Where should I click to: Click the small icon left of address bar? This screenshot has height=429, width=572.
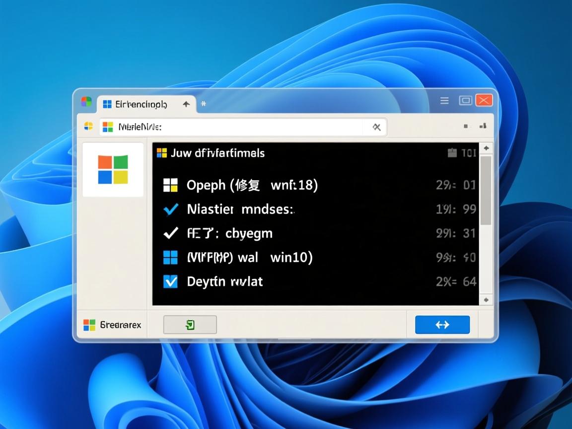point(88,126)
